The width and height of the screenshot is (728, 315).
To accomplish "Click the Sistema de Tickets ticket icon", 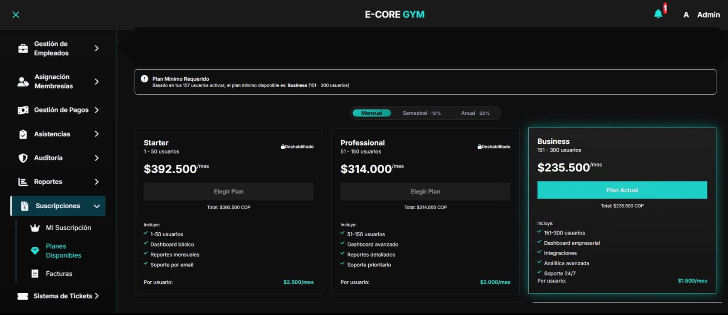I will pos(23,296).
